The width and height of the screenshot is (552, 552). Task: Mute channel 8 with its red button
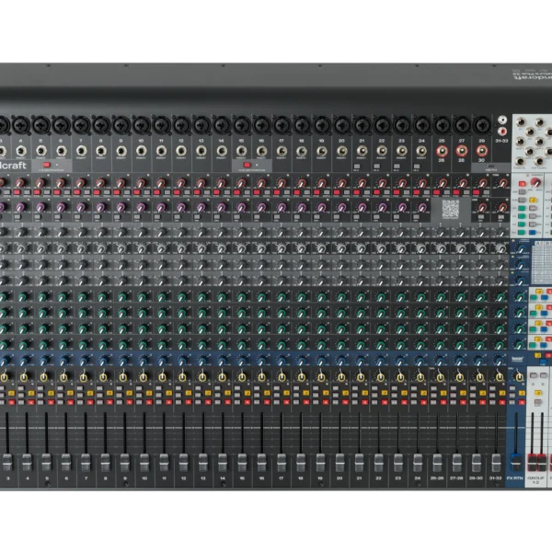coord(109,402)
